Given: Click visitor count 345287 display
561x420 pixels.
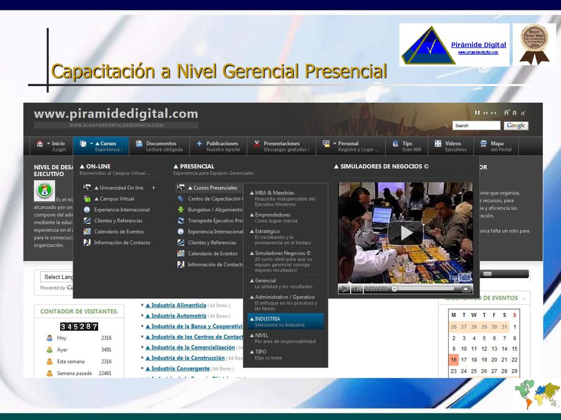Looking at the screenshot, I should [x=79, y=326].
